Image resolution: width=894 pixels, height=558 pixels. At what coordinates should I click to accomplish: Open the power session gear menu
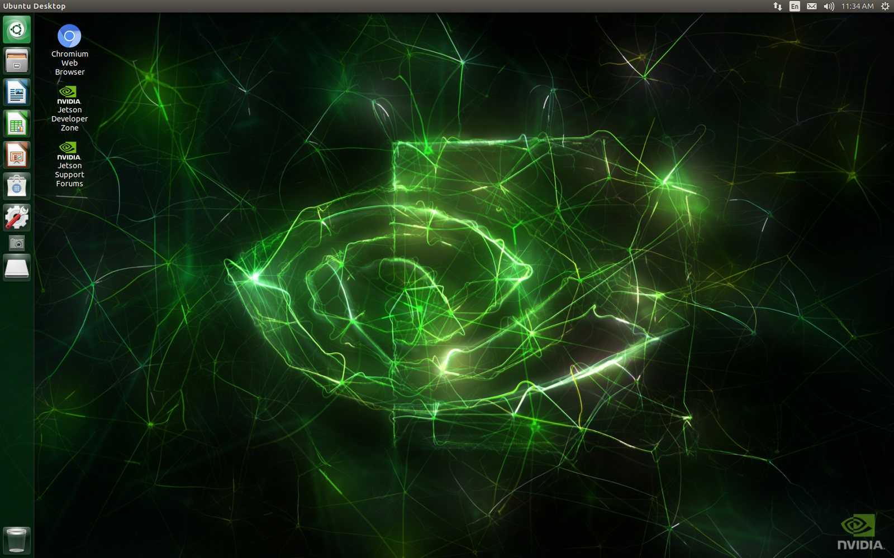[x=885, y=6]
